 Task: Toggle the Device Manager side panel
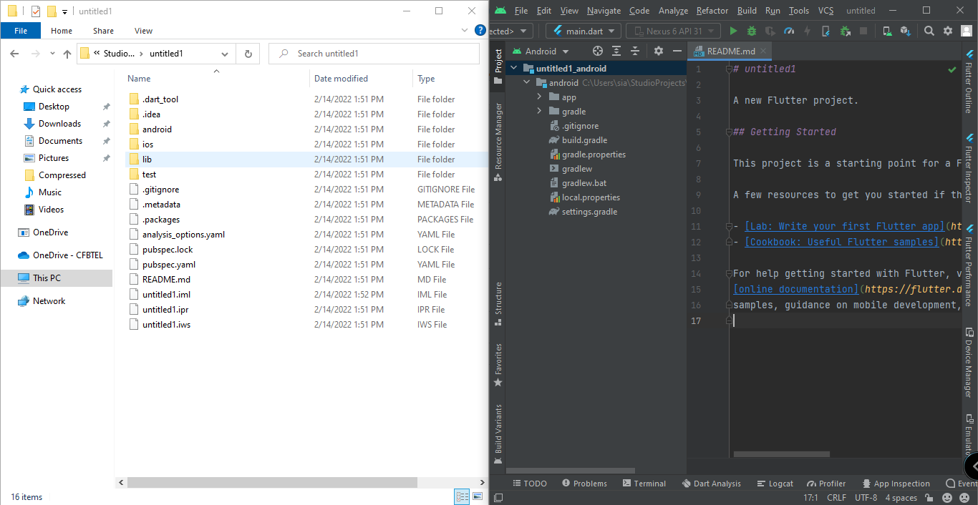(969, 362)
